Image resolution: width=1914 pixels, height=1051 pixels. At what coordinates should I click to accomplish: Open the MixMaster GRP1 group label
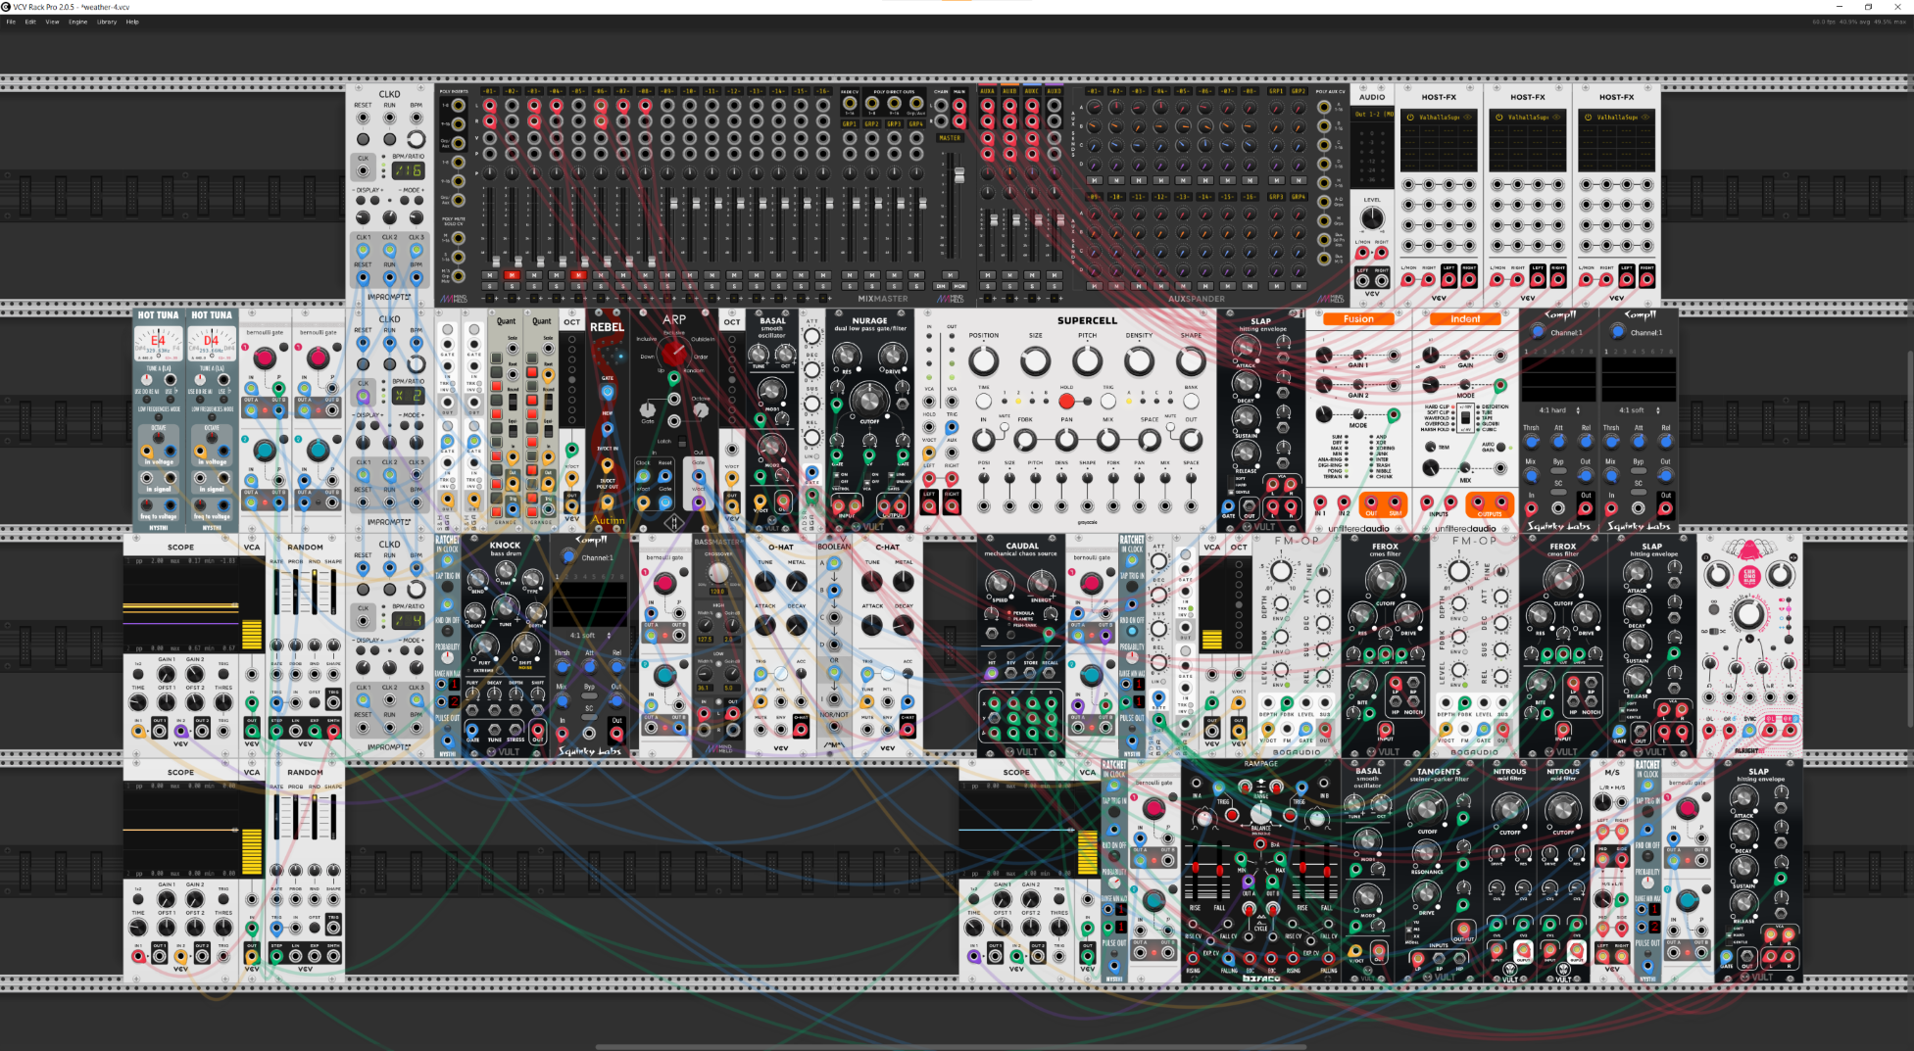pos(849,124)
